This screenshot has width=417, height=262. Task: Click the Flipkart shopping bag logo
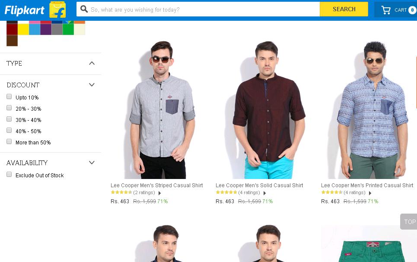pos(57,9)
